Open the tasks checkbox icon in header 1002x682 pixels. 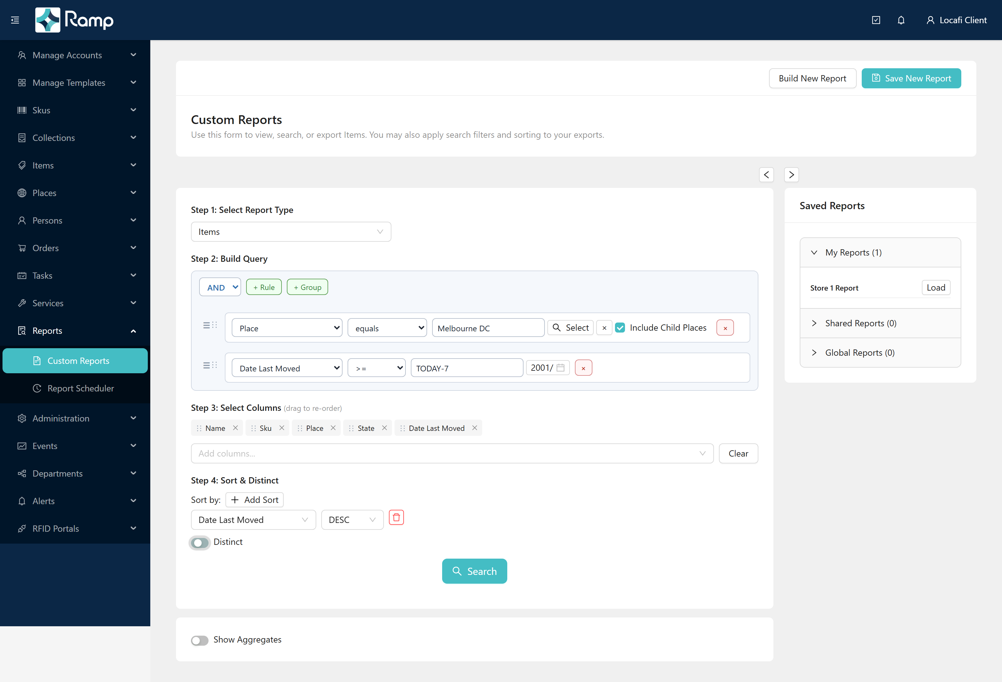point(876,20)
